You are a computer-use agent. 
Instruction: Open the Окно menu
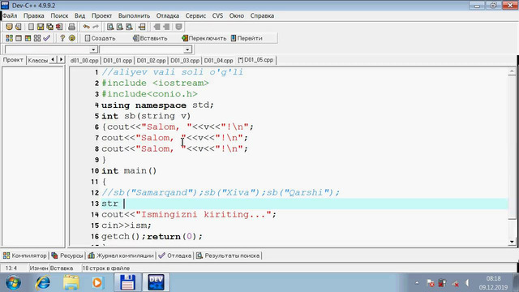[236, 15]
